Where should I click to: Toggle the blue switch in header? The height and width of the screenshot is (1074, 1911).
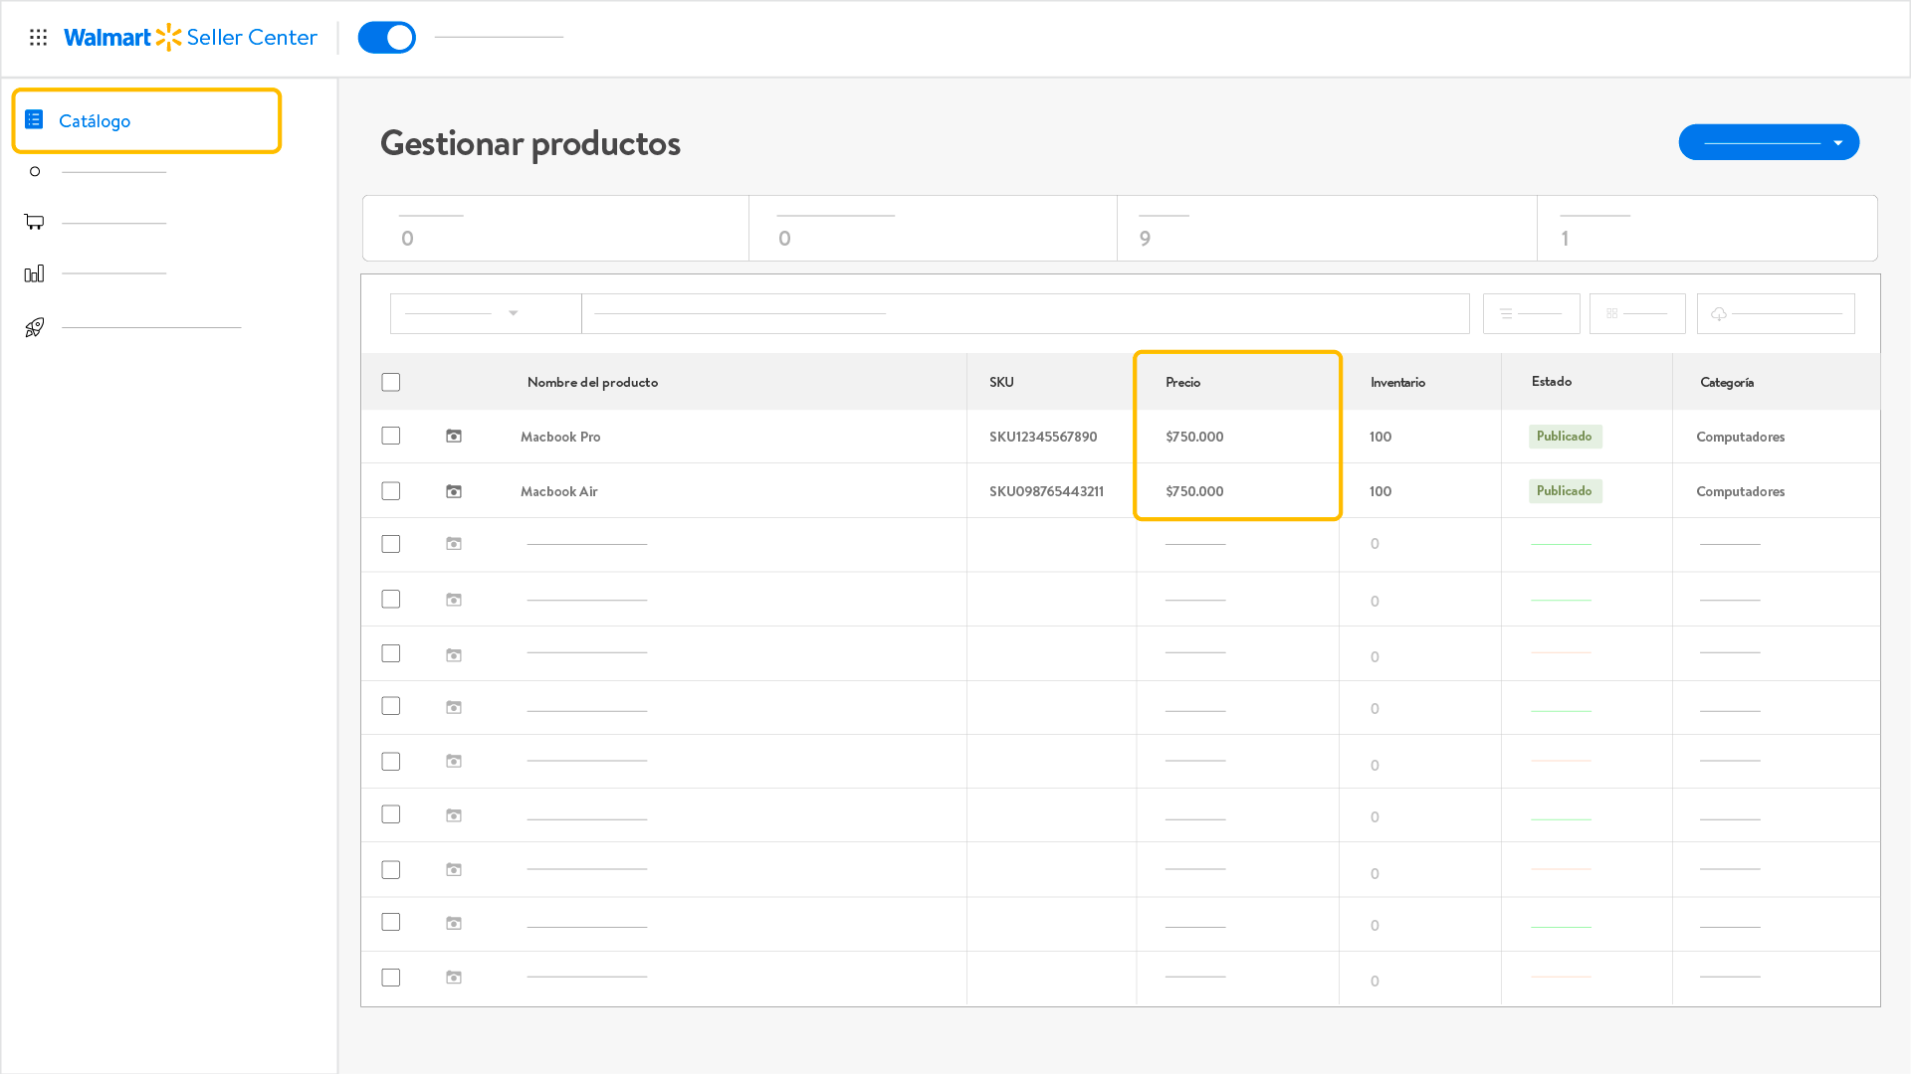386,38
